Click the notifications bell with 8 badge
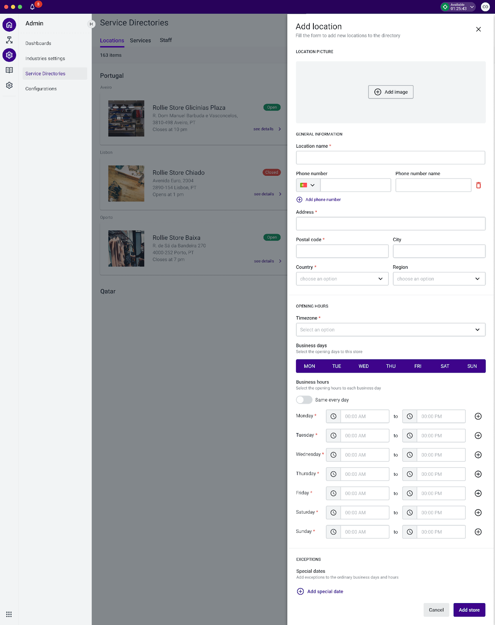Image resolution: width=495 pixels, height=625 pixels. click(32, 7)
